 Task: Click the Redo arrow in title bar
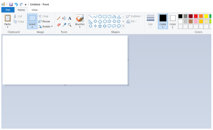point(21,4)
